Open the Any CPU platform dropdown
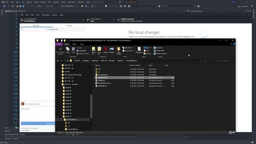Screen dimensions: 256x144 click(53, 6)
